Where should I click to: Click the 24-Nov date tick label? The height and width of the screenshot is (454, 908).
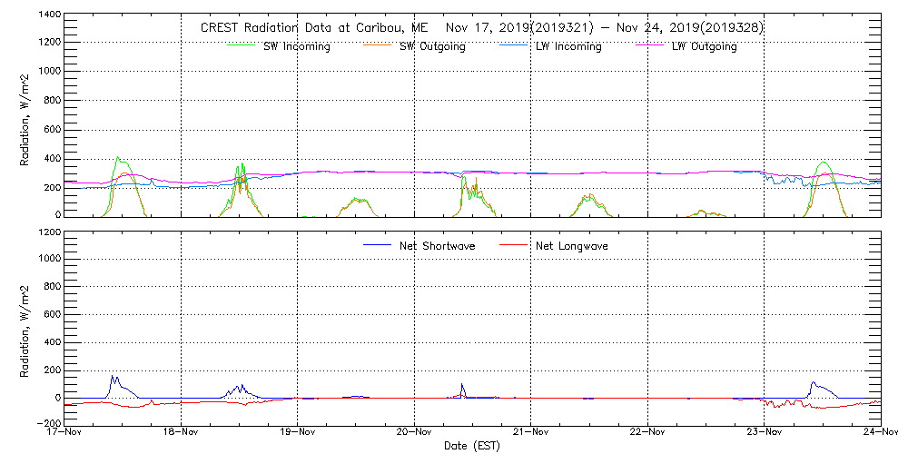click(x=879, y=432)
